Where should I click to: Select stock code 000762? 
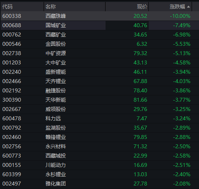[x=12, y=35]
